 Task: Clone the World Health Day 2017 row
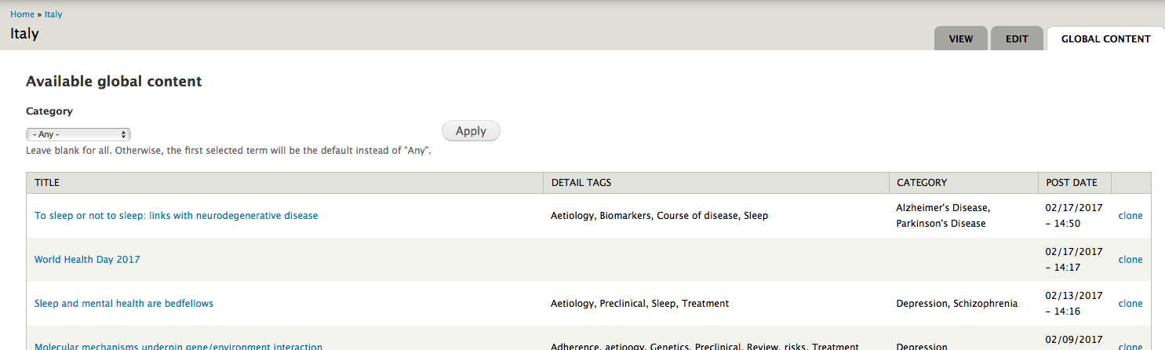[x=1130, y=260]
